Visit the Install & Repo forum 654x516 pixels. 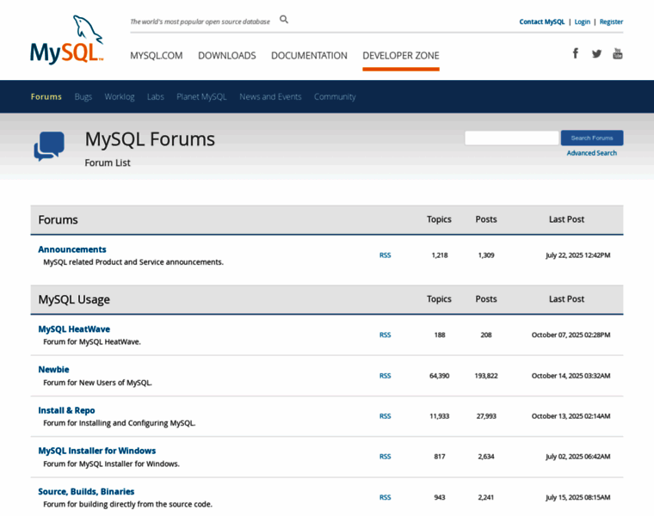66,410
